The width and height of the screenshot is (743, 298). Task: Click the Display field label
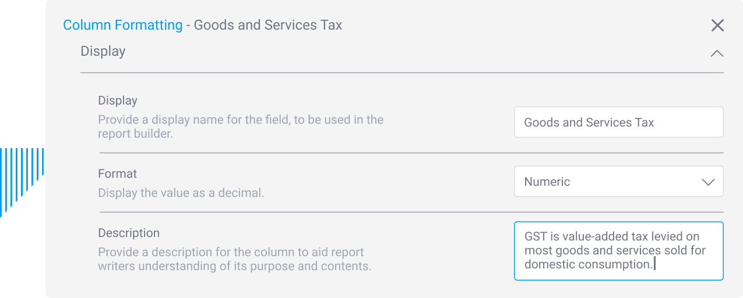(118, 100)
